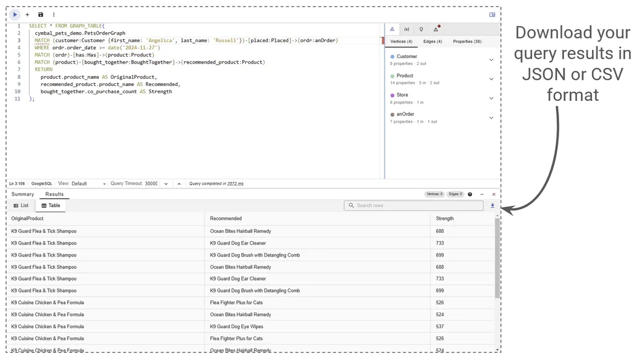The image size is (642, 359).
Task: Open the Summary tab
Action: (x=23, y=194)
